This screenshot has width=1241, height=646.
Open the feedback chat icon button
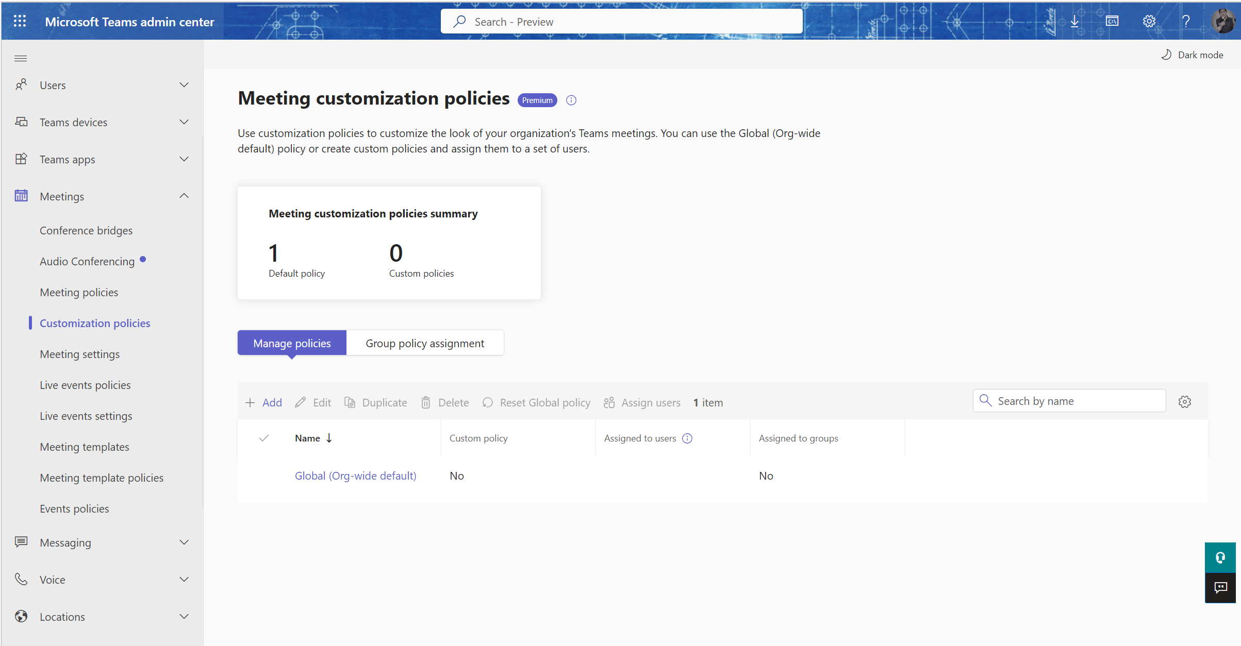point(1220,587)
